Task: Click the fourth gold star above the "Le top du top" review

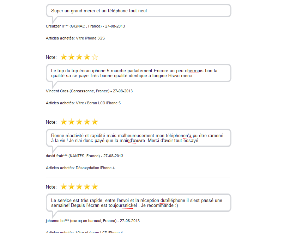Action: point(87,57)
